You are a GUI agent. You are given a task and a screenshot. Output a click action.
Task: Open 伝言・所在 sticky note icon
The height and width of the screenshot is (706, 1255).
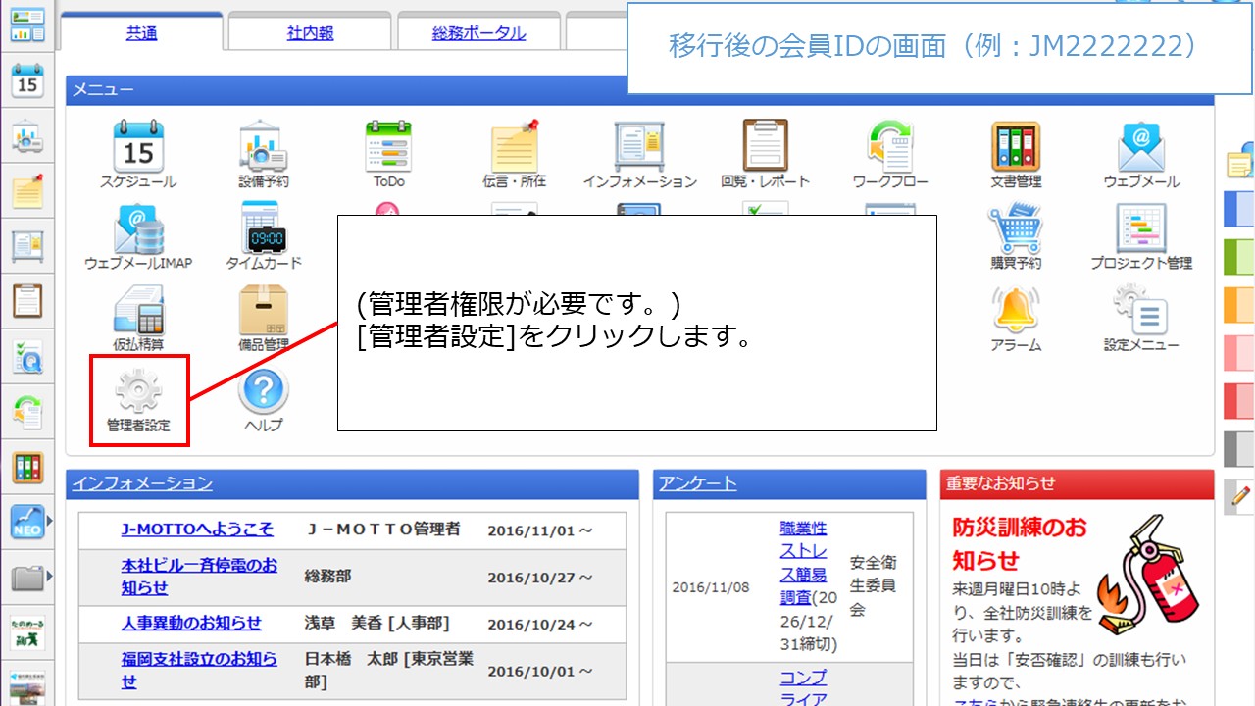(514, 148)
